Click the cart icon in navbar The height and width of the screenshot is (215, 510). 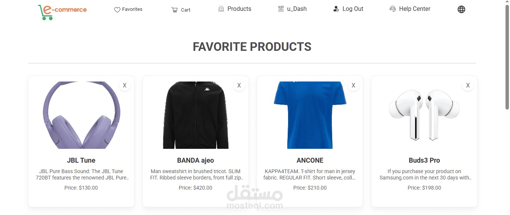tap(174, 10)
